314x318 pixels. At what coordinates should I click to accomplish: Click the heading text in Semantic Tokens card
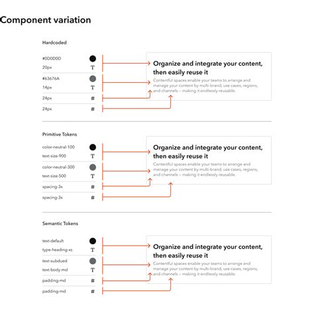click(x=208, y=251)
